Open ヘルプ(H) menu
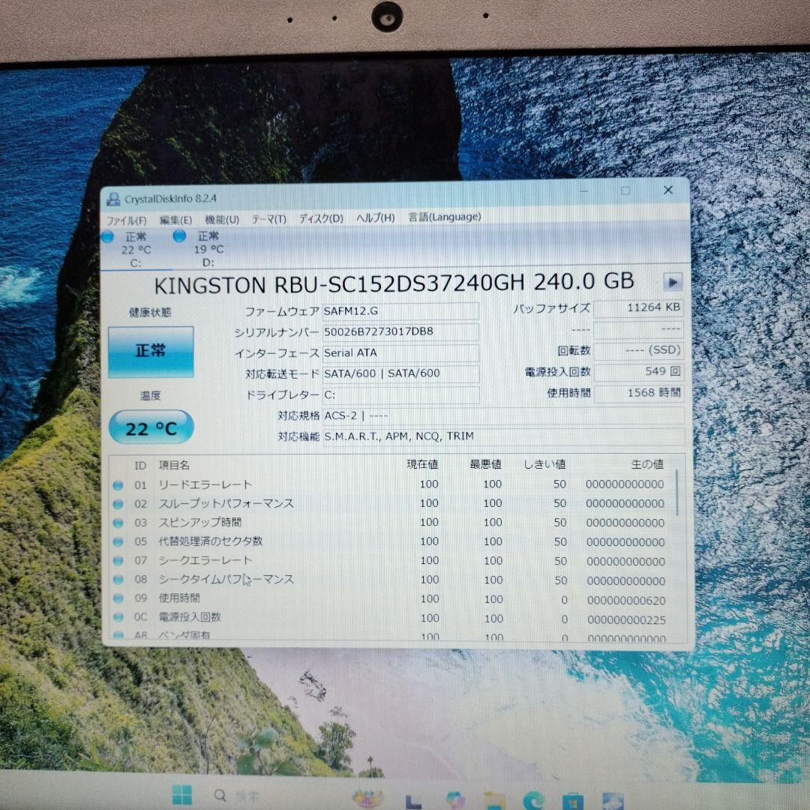This screenshot has width=810, height=810. [x=376, y=218]
